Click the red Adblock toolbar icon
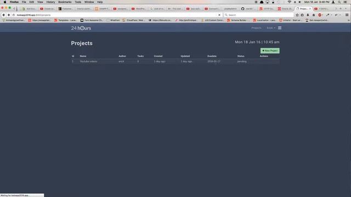 320,15
